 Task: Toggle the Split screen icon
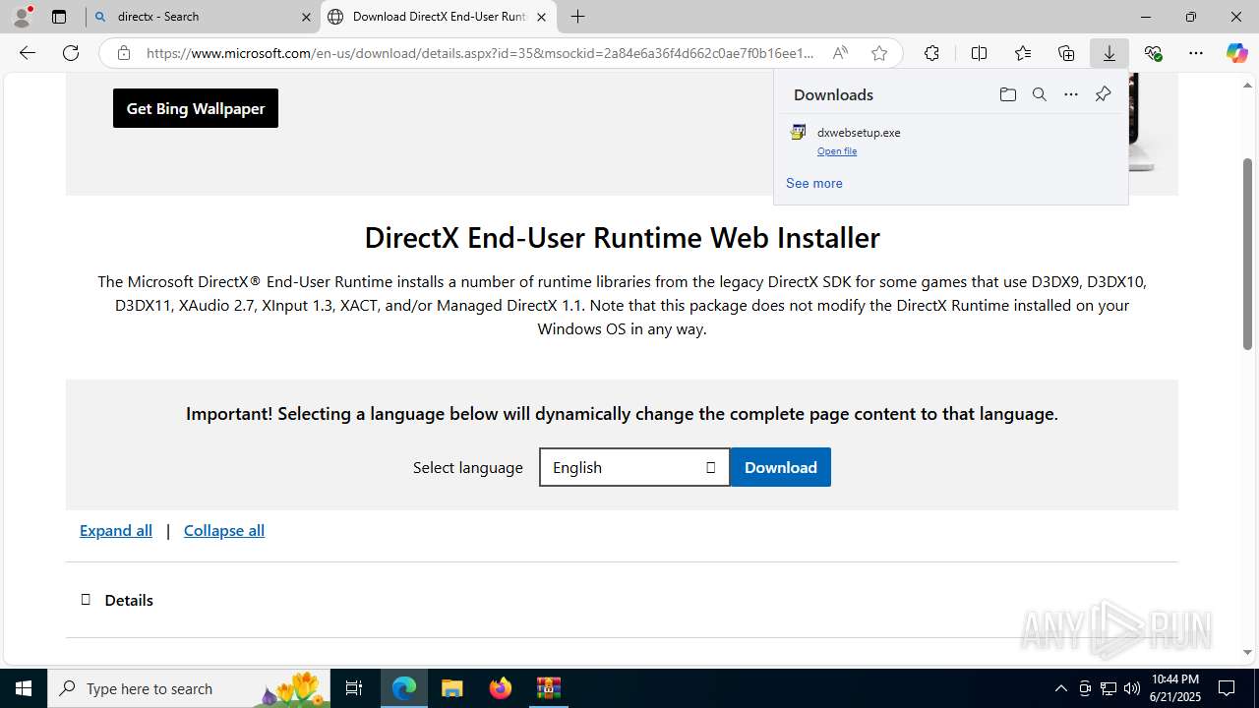[x=979, y=53]
